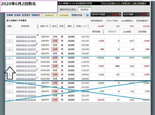155x115 pixels.
Task: Open trade dated 2020/06/01 15:14:08
Action: (26, 45)
